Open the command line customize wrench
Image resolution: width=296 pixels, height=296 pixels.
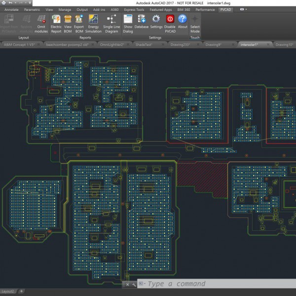134,284
